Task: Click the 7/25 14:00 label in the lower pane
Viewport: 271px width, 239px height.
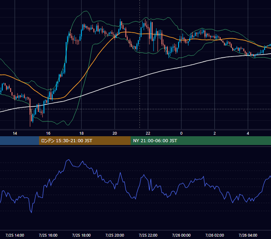Action: [x=15, y=235]
